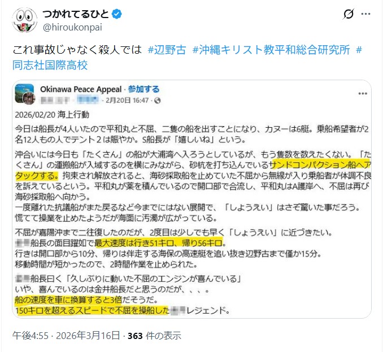Screen dimensions: 383x352
Task: Click the @hiroukonpai handle
Action: 72,27
